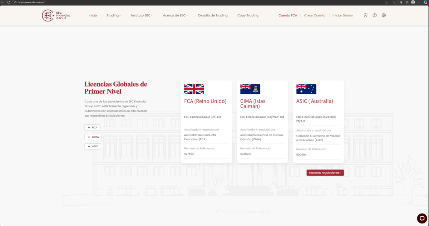Launch the Copilot sidebar icon
This screenshot has height=226, width=429.
click(425, 2)
